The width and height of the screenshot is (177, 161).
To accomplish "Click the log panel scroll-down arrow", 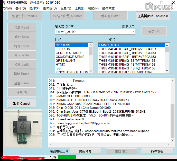I will click(172, 140).
